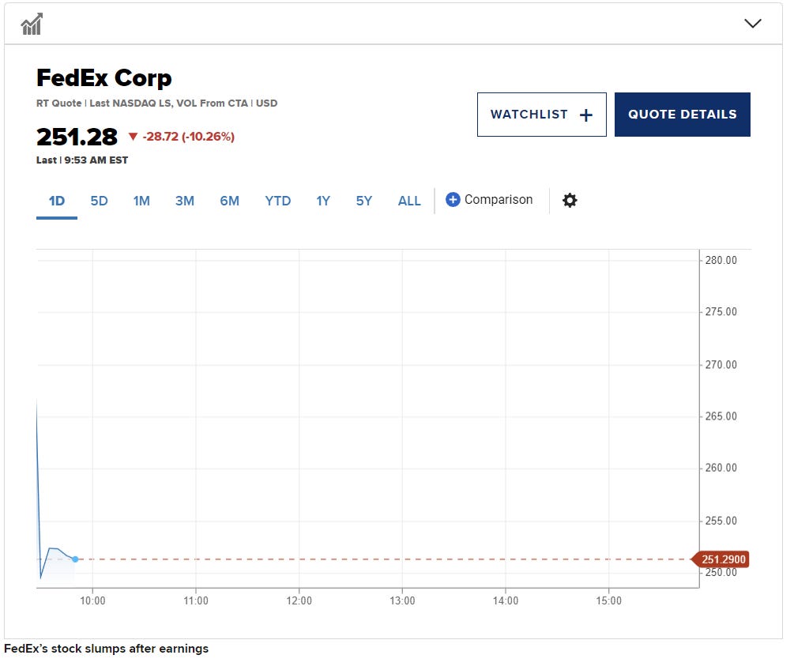Viewport: 794px width, 670px height.
Task: Switch to the 1Y chart range
Action: (x=323, y=201)
